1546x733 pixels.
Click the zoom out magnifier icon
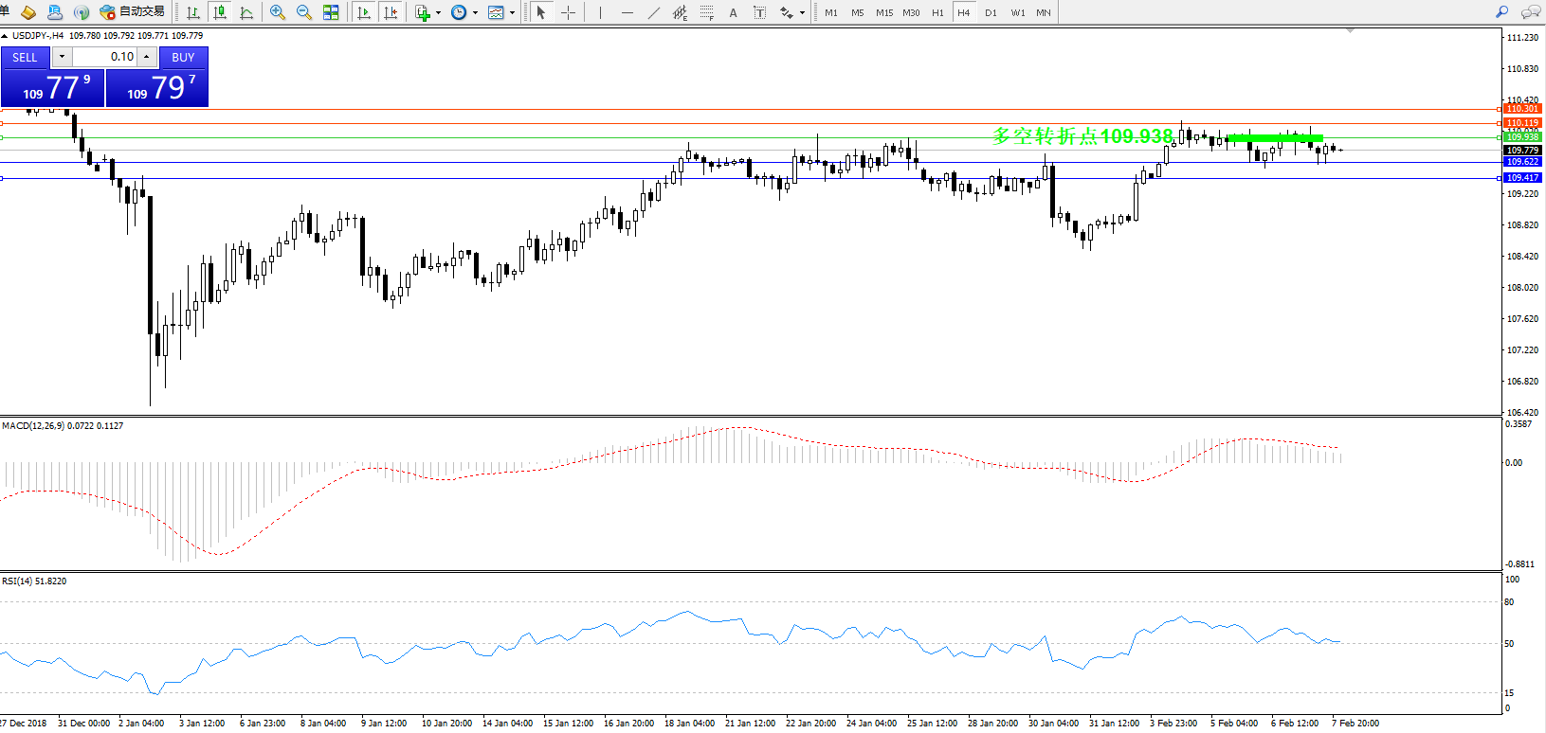coord(304,12)
